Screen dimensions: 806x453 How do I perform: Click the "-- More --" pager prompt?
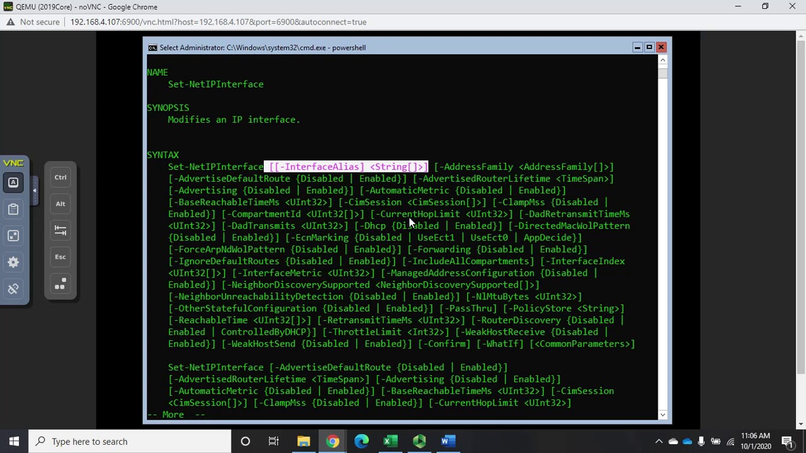click(x=176, y=415)
